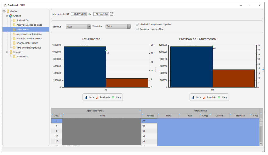Click the %Atg green legend swatch in Provisão chart
This screenshot has height=155, width=268.
tap(219, 97)
